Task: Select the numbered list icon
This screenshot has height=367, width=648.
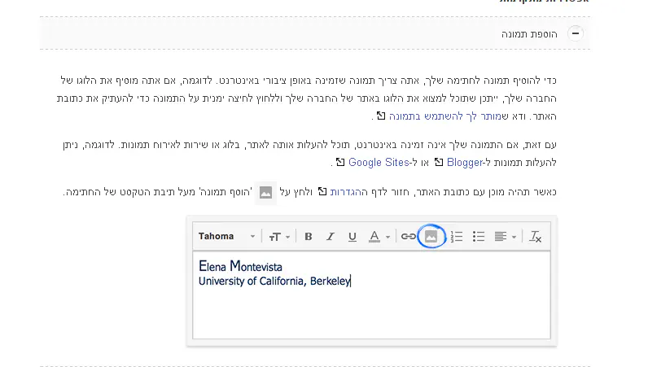Action: click(x=457, y=237)
